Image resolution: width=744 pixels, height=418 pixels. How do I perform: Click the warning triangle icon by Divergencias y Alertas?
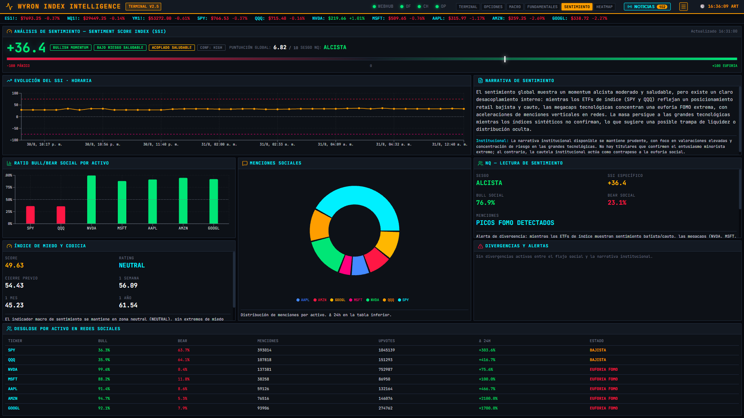[x=480, y=246]
